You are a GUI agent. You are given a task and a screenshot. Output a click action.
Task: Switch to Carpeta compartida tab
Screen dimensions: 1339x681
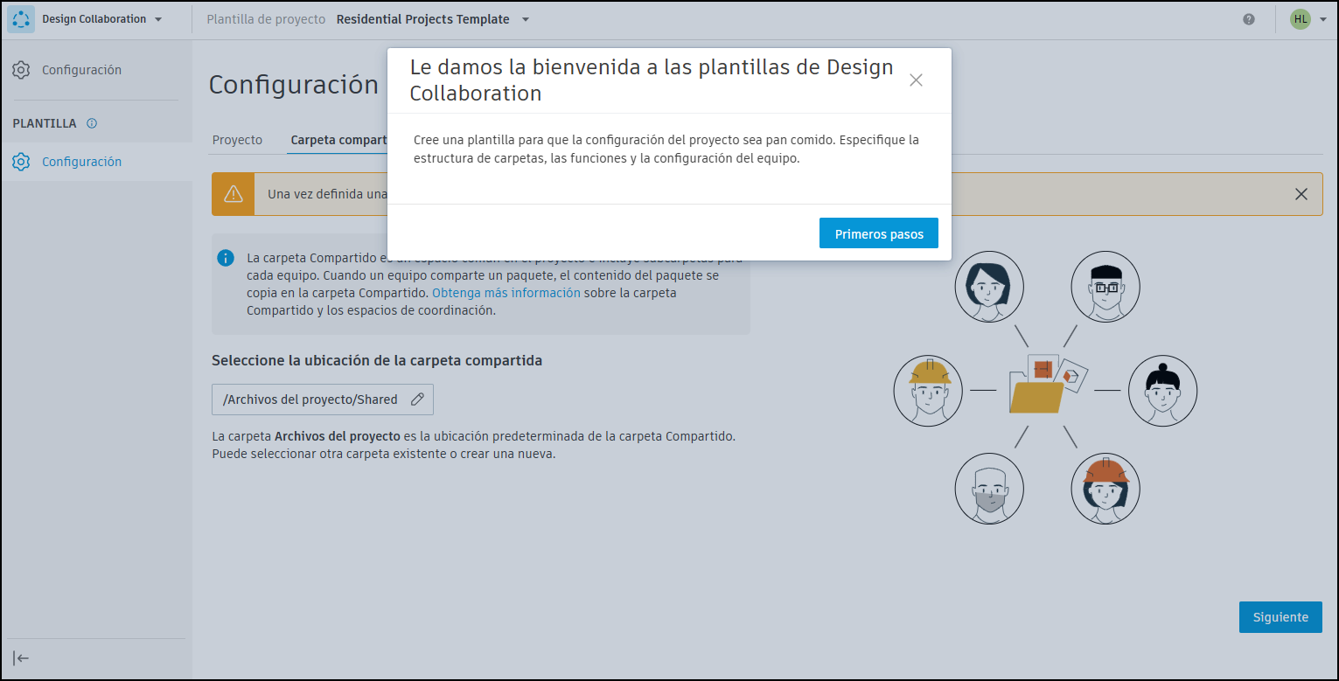click(x=338, y=140)
